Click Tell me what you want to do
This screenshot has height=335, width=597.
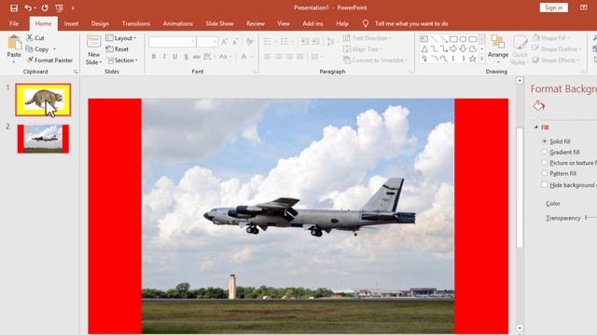click(411, 23)
